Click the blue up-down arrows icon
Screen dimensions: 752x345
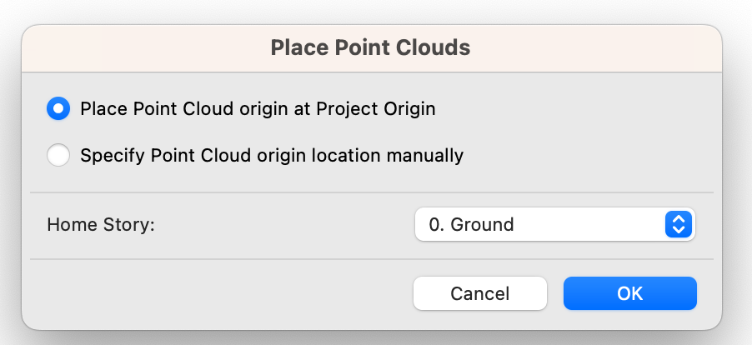point(679,224)
